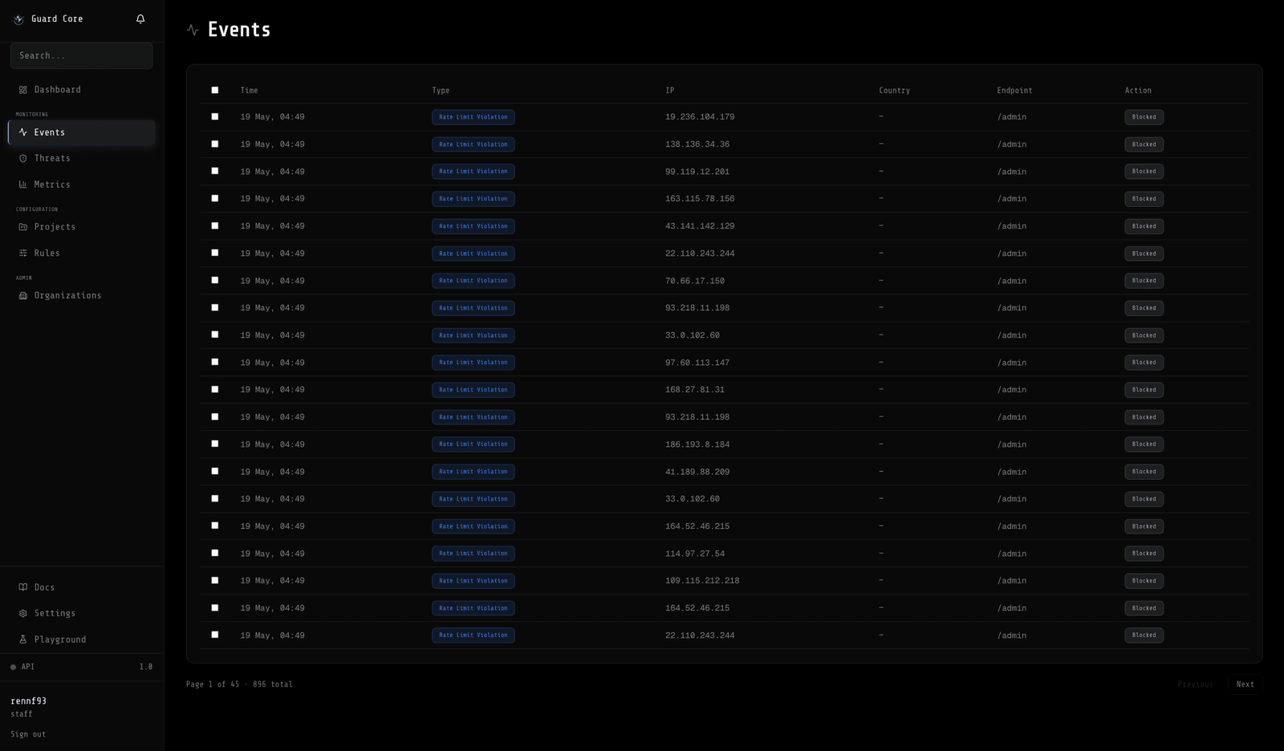Click the version number 1.0

(x=146, y=667)
